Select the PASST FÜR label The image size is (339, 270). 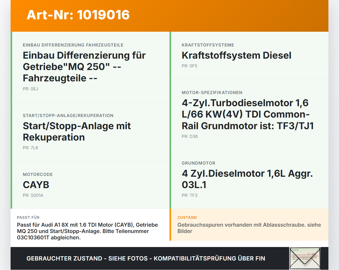[x=28, y=217]
